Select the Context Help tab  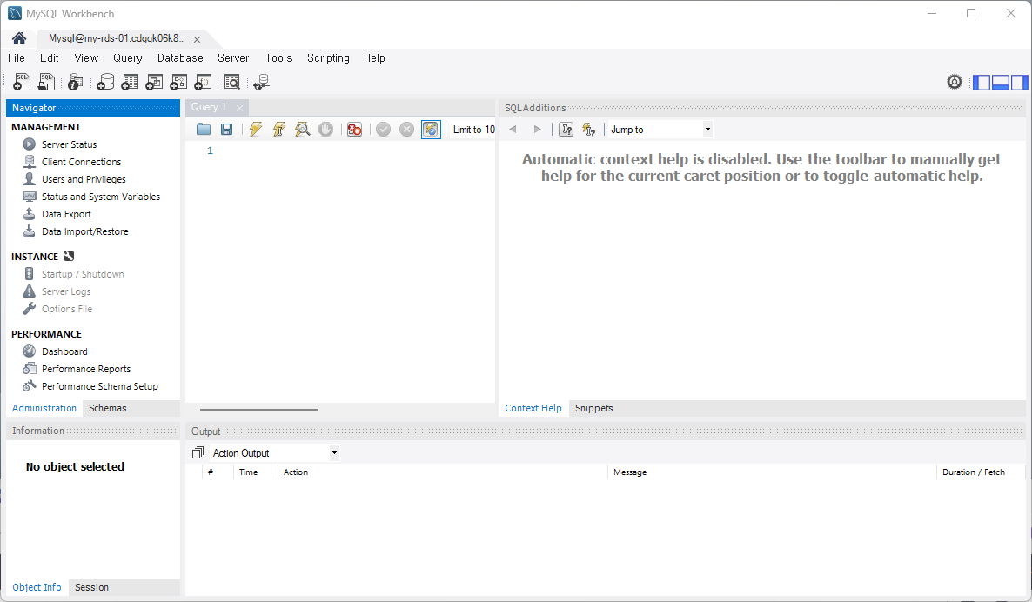tap(533, 408)
